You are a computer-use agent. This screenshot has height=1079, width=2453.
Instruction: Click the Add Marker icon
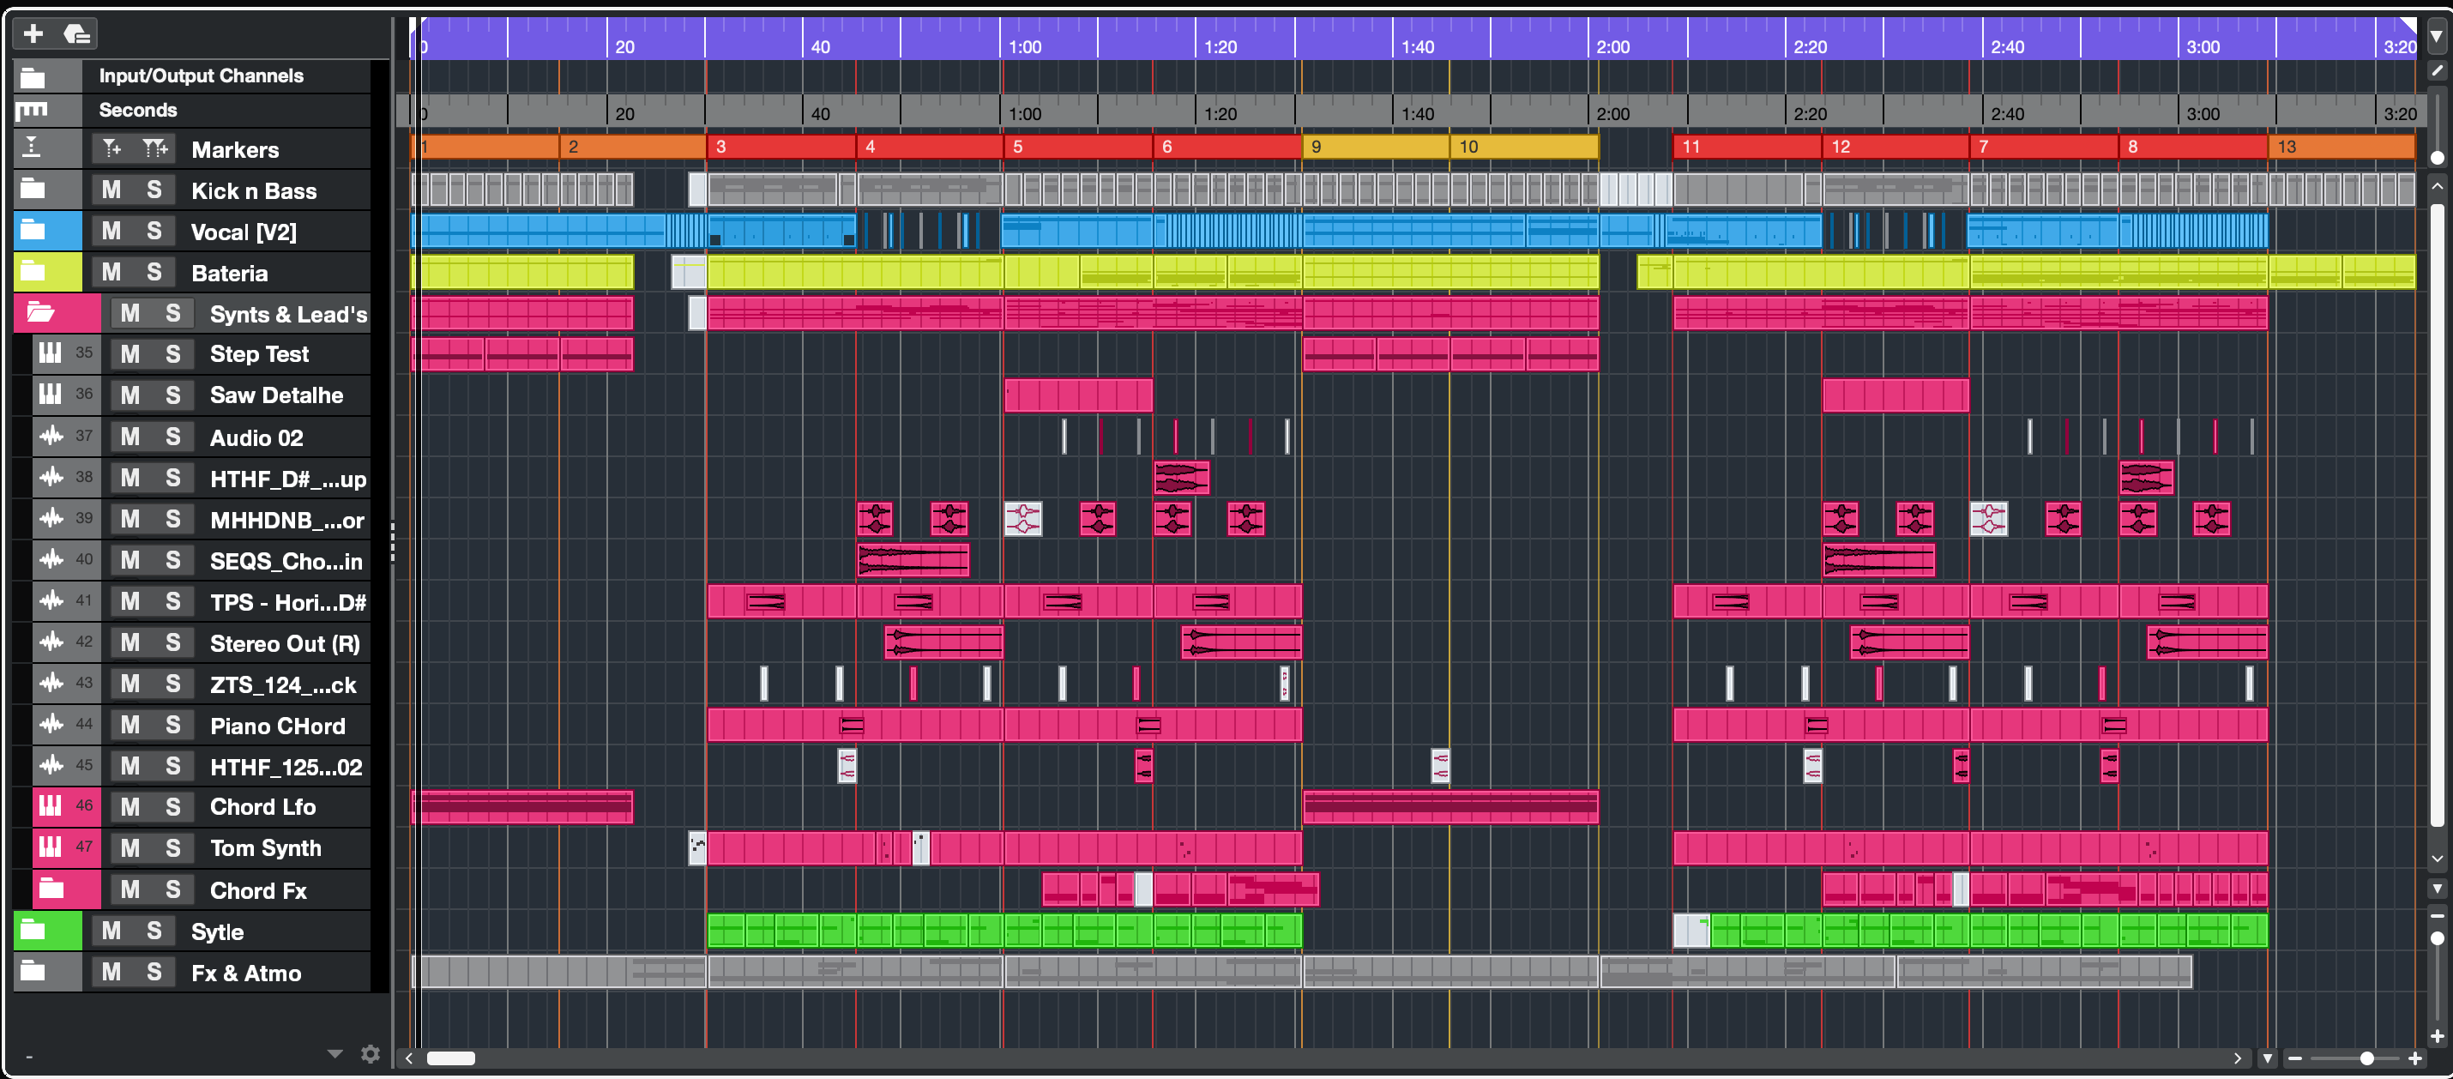pyautogui.click(x=111, y=148)
